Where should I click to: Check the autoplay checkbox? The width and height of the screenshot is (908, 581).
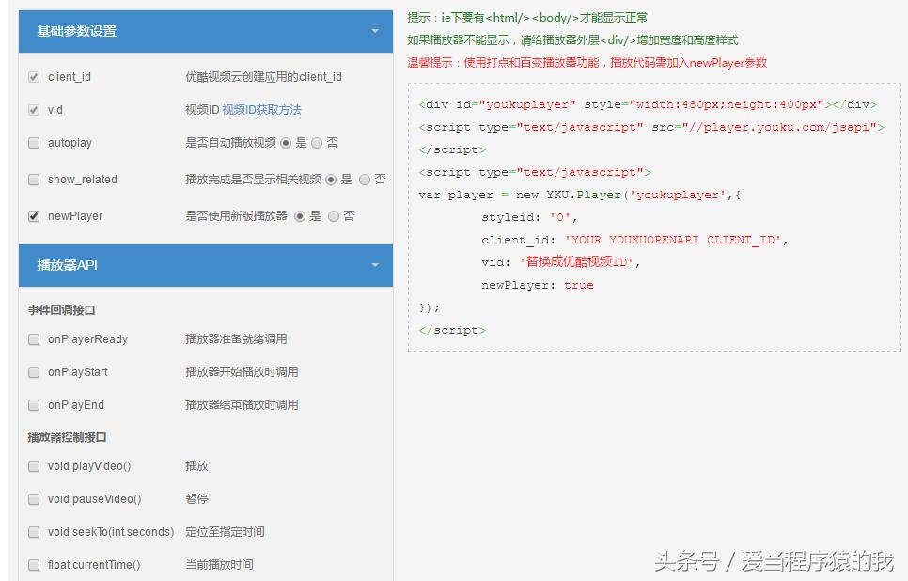coord(34,143)
